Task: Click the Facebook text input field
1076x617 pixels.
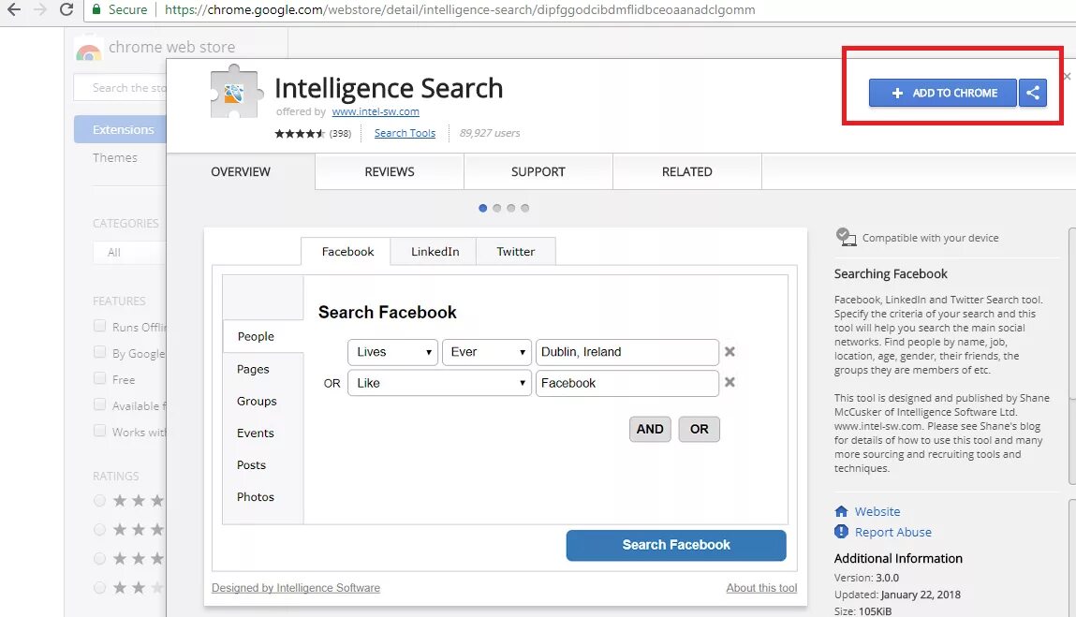Action: coord(627,383)
